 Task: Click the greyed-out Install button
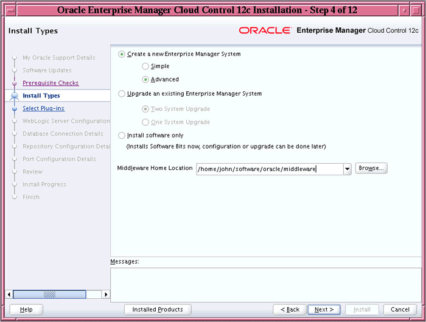pos(362,309)
